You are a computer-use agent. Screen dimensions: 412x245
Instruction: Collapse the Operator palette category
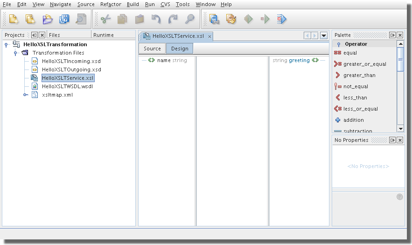[x=339, y=44]
